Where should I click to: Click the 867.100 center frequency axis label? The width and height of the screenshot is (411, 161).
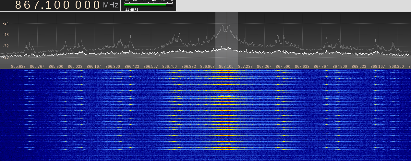tap(226, 67)
